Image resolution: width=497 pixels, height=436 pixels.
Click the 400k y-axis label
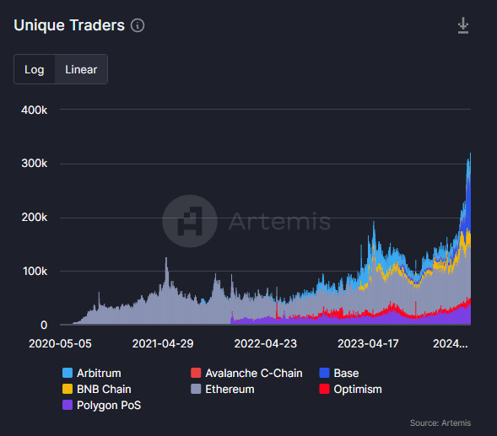[35, 110]
